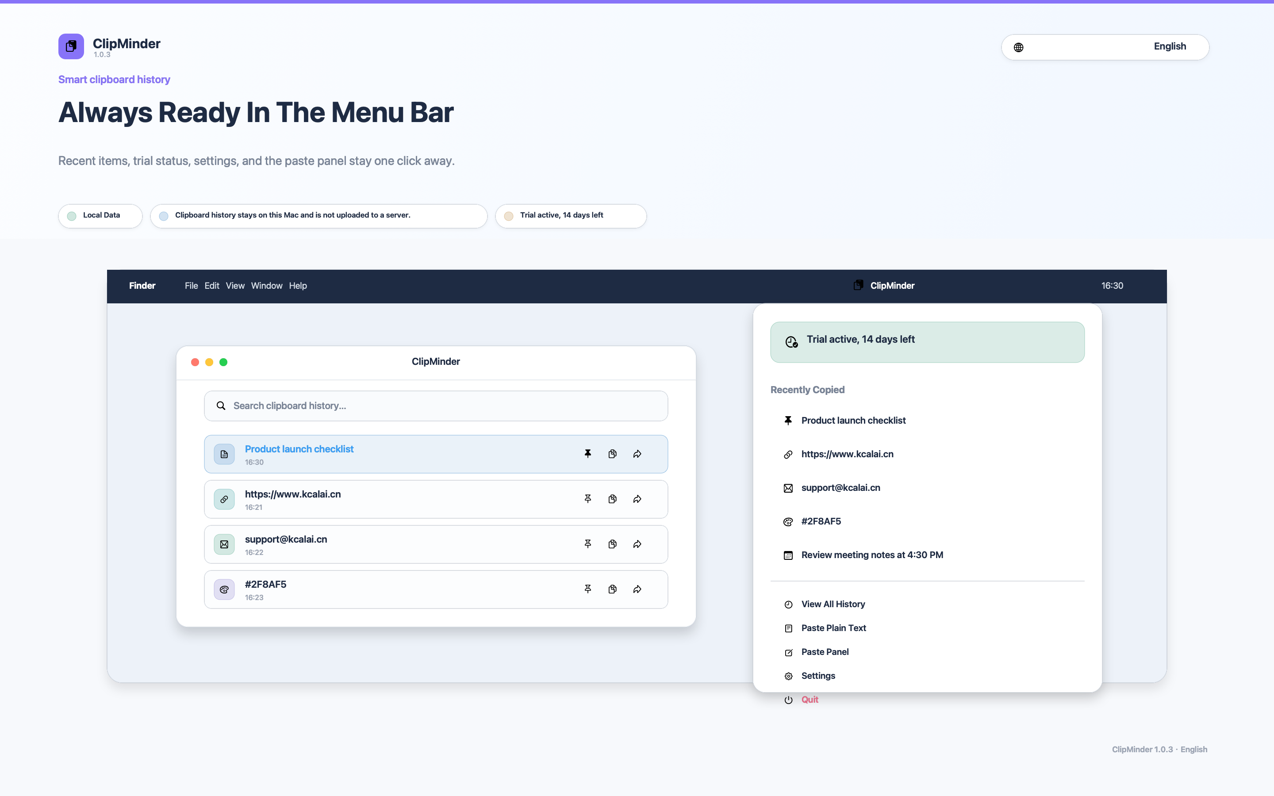
Task: Select the Product launch checklist row
Action: click(436, 454)
